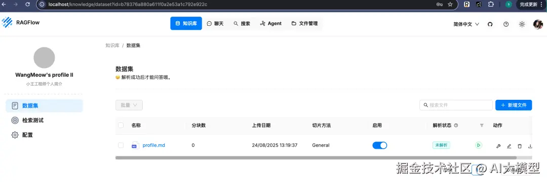
Task: Open the 简体中文 language dropdown
Action: pyautogui.click(x=466, y=24)
